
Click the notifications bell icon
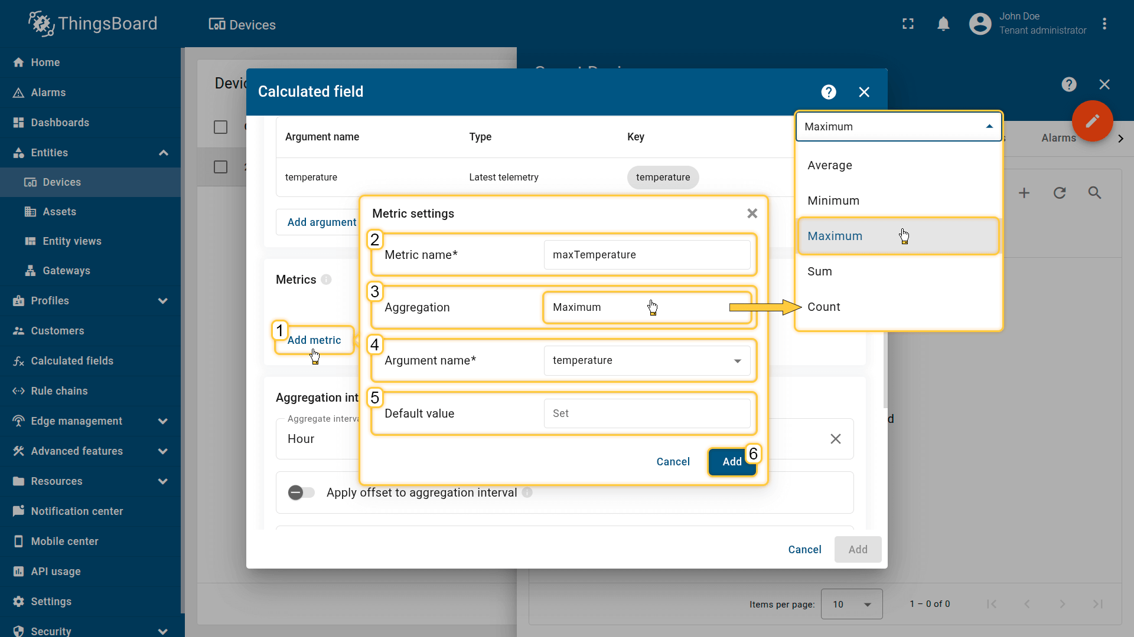tap(943, 24)
